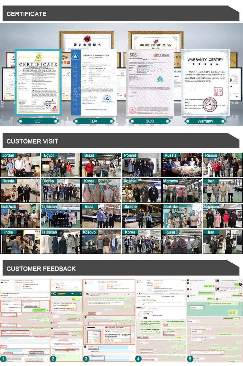View the Poland customer visit photo

coord(142,165)
